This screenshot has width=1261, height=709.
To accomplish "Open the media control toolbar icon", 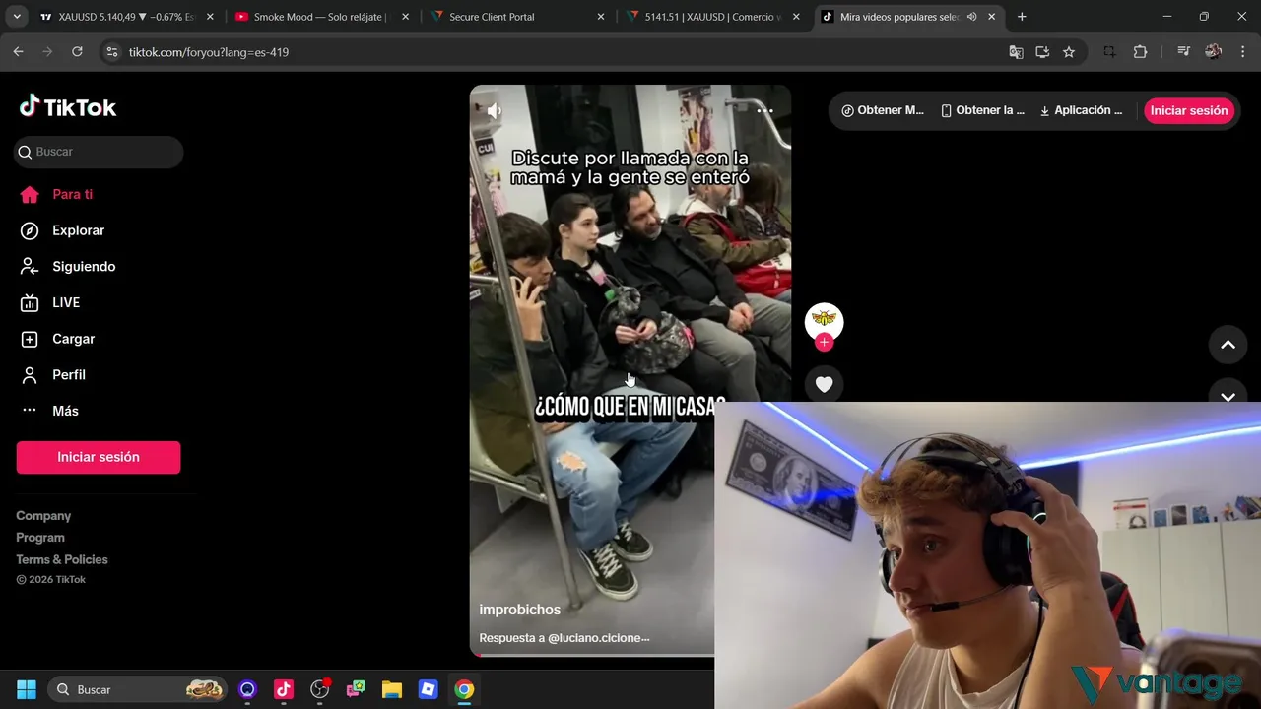I will click(x=1183, y=52).
